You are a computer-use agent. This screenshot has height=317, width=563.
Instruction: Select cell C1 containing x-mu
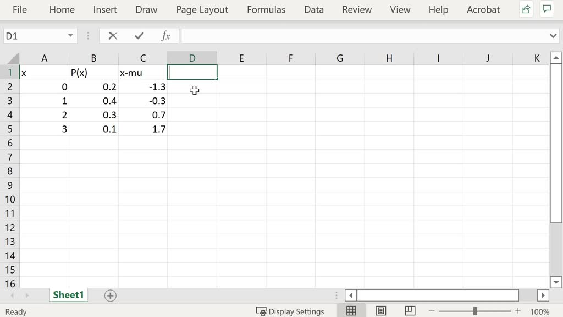(x=143, y=73)
